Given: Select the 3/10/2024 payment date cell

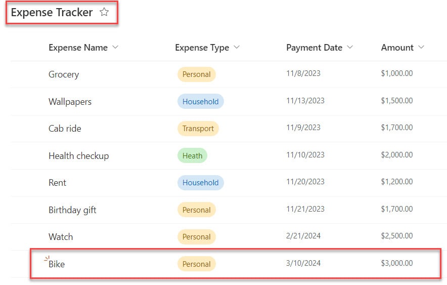Looking at the screenshot, I should pos(303,263).
